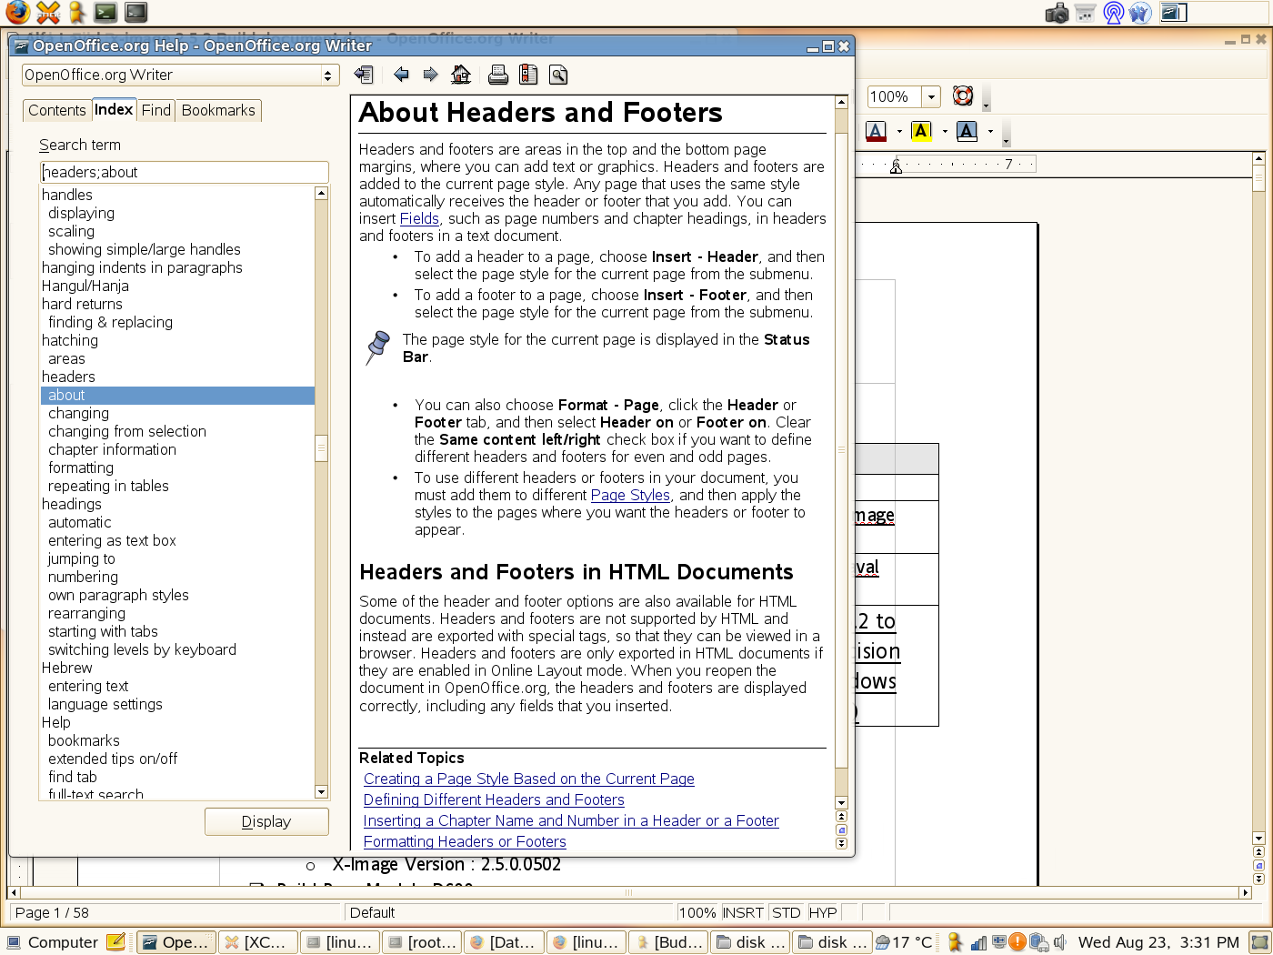Launch Firefox from the top panel
The image size is (1273, 955).
pyautogui.click(x=17, y=13)
